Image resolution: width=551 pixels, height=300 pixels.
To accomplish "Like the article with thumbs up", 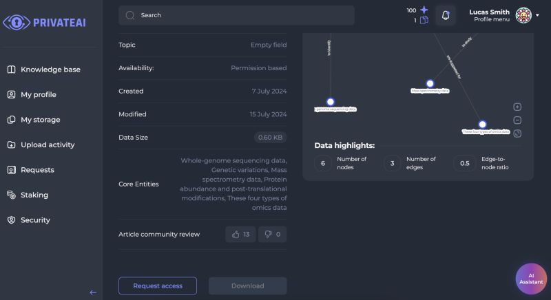I will [240, 234].
